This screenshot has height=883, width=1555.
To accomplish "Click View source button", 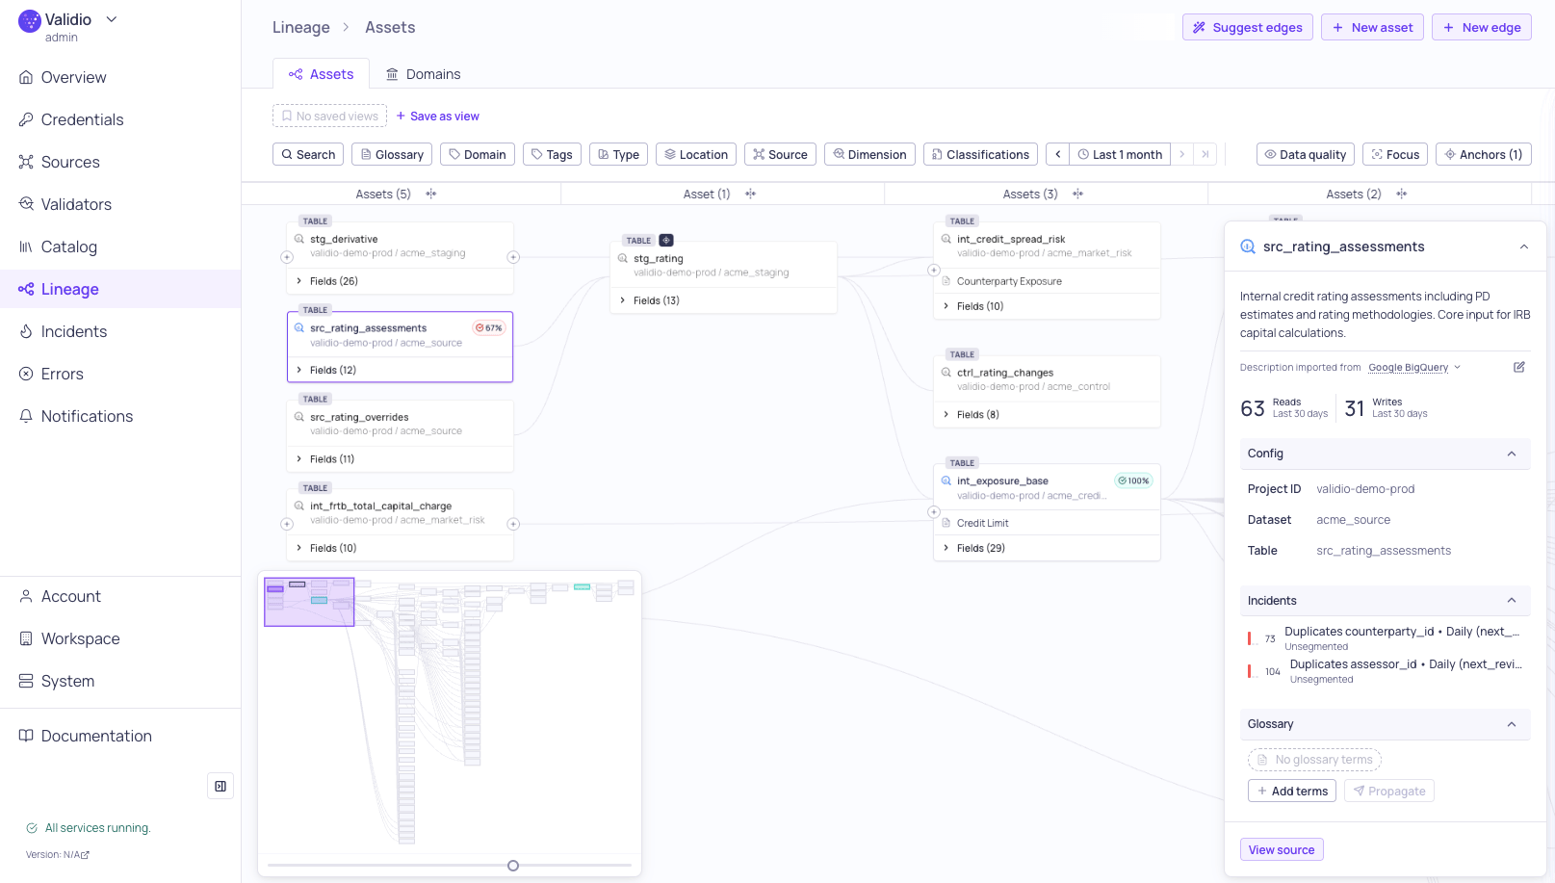I will pos(1282,849).
